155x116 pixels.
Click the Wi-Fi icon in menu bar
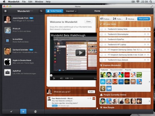(138, 2)
